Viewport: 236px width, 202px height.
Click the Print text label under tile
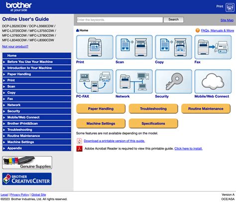[x=80, y=62]
